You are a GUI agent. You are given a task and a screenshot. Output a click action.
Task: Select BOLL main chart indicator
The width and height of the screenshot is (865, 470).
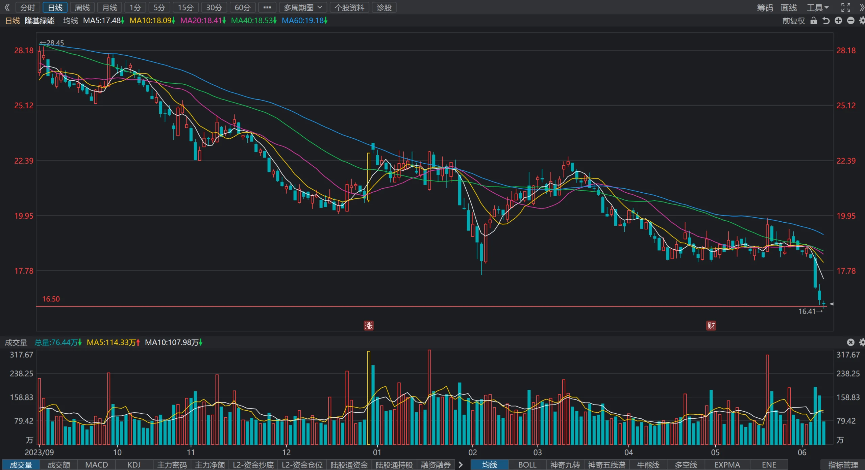pos(527,465)
